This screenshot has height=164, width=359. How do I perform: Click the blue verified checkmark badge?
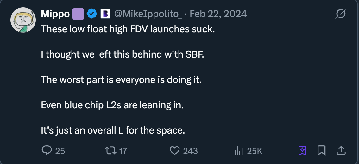point(92,14)
